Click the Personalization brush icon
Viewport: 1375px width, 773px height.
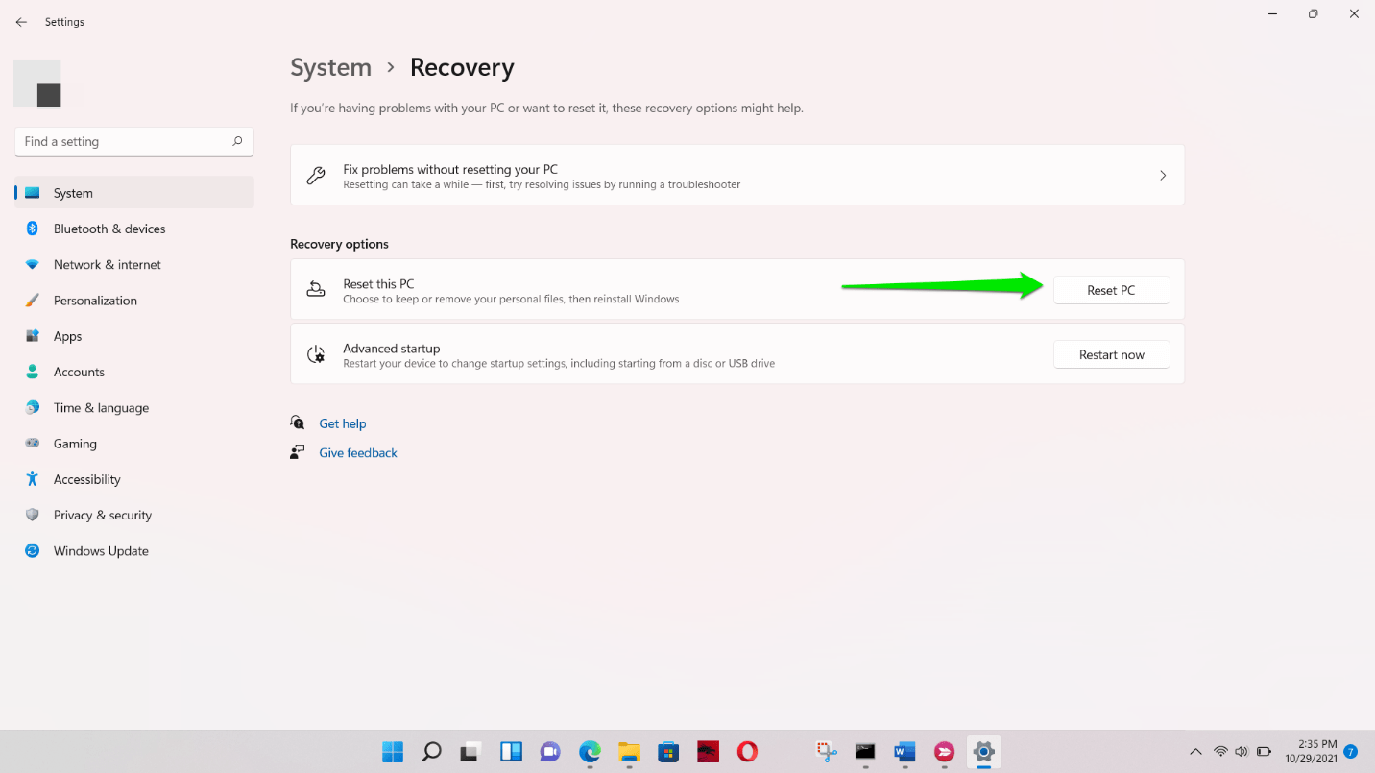32,300
